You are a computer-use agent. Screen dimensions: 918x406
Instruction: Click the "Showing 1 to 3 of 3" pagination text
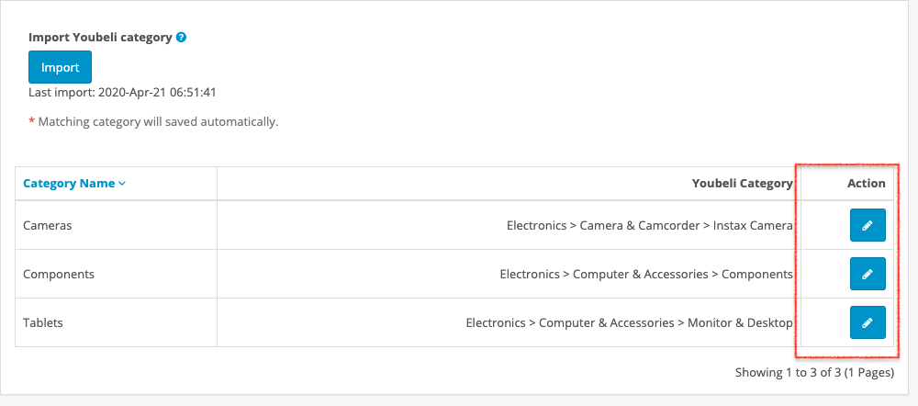pyautogui.click(x=814, y=373)
